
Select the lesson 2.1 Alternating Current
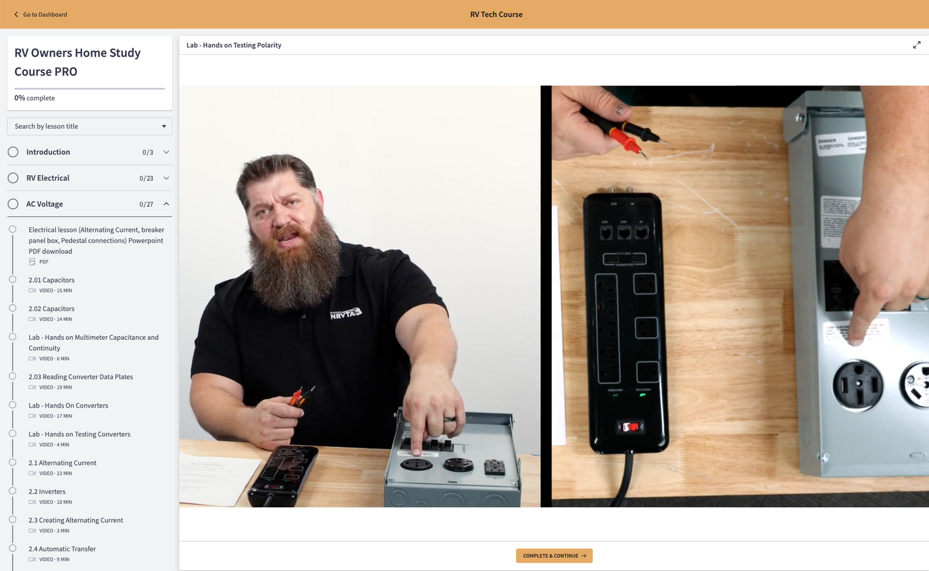click(x=63, y=462)
